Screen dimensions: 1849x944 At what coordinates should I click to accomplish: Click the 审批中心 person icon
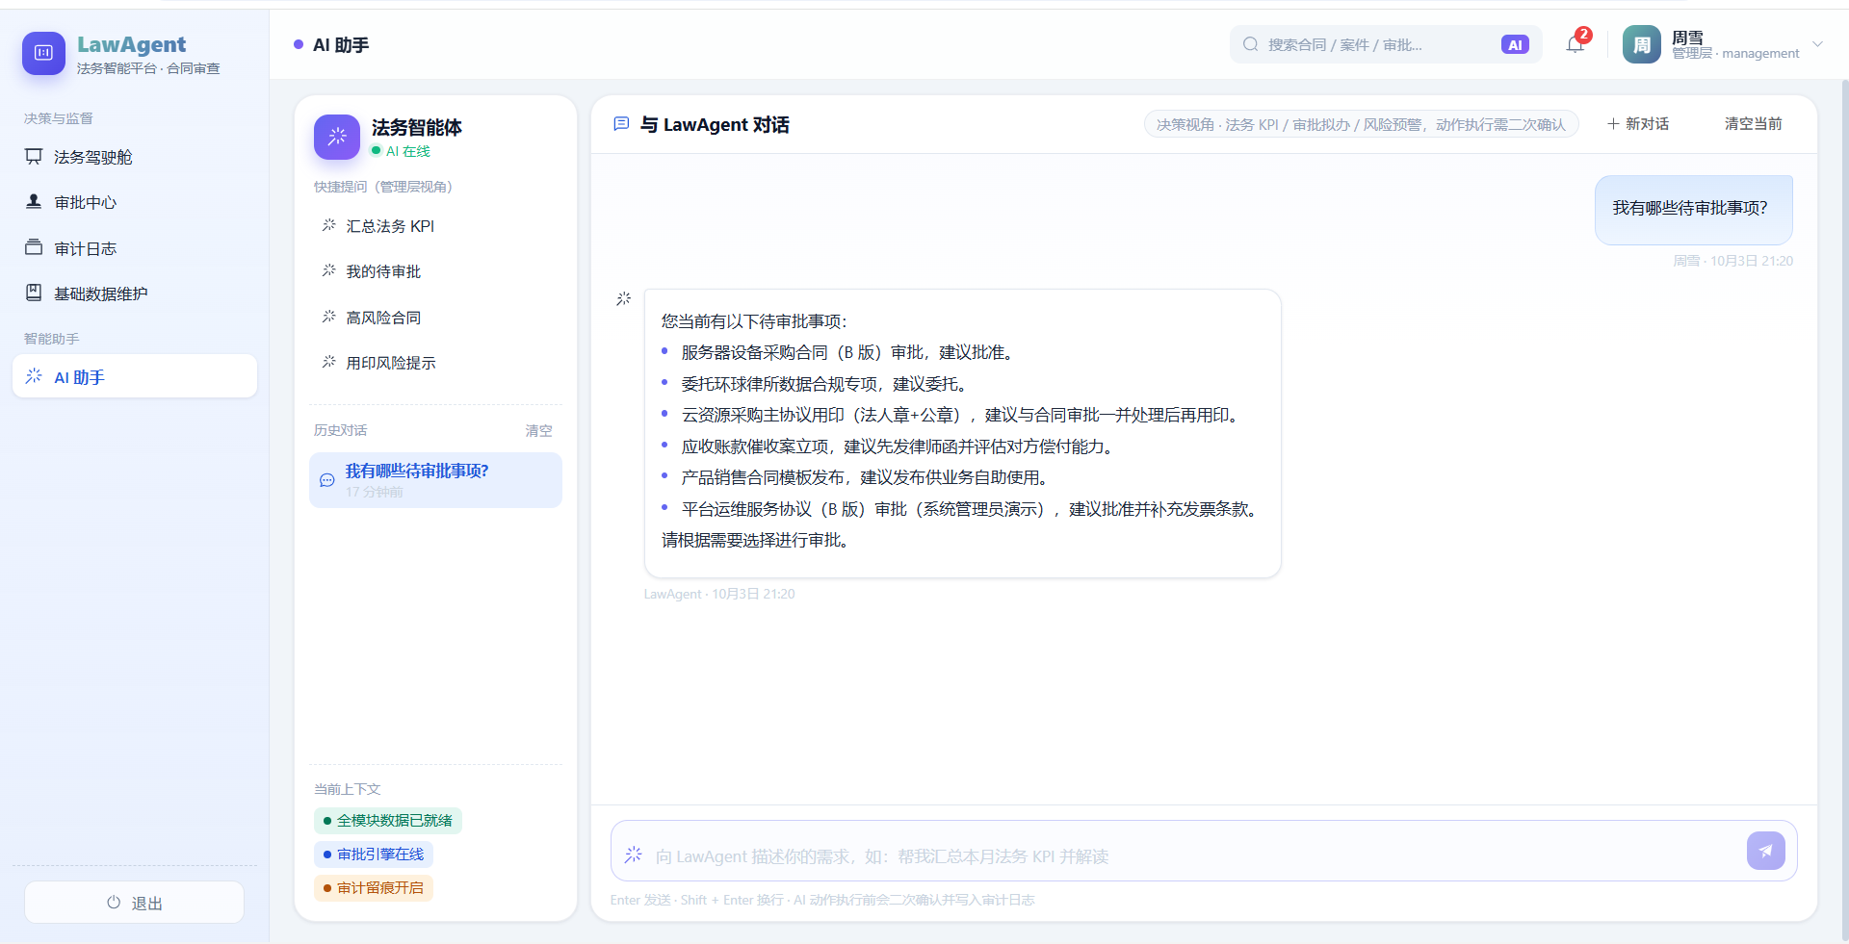[x=34, y=201]
